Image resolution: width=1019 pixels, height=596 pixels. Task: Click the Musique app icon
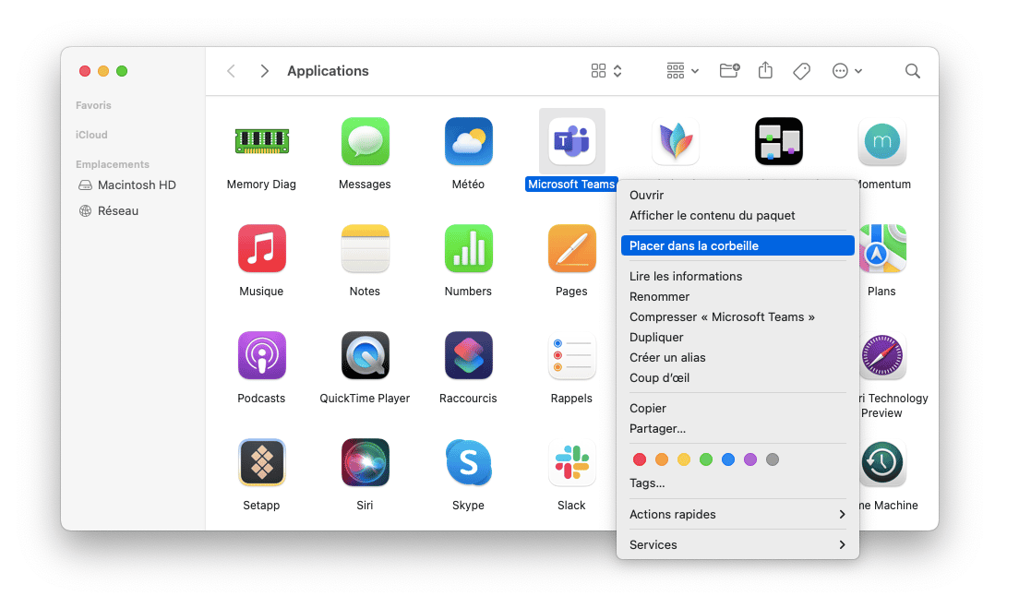pos(261,248)
